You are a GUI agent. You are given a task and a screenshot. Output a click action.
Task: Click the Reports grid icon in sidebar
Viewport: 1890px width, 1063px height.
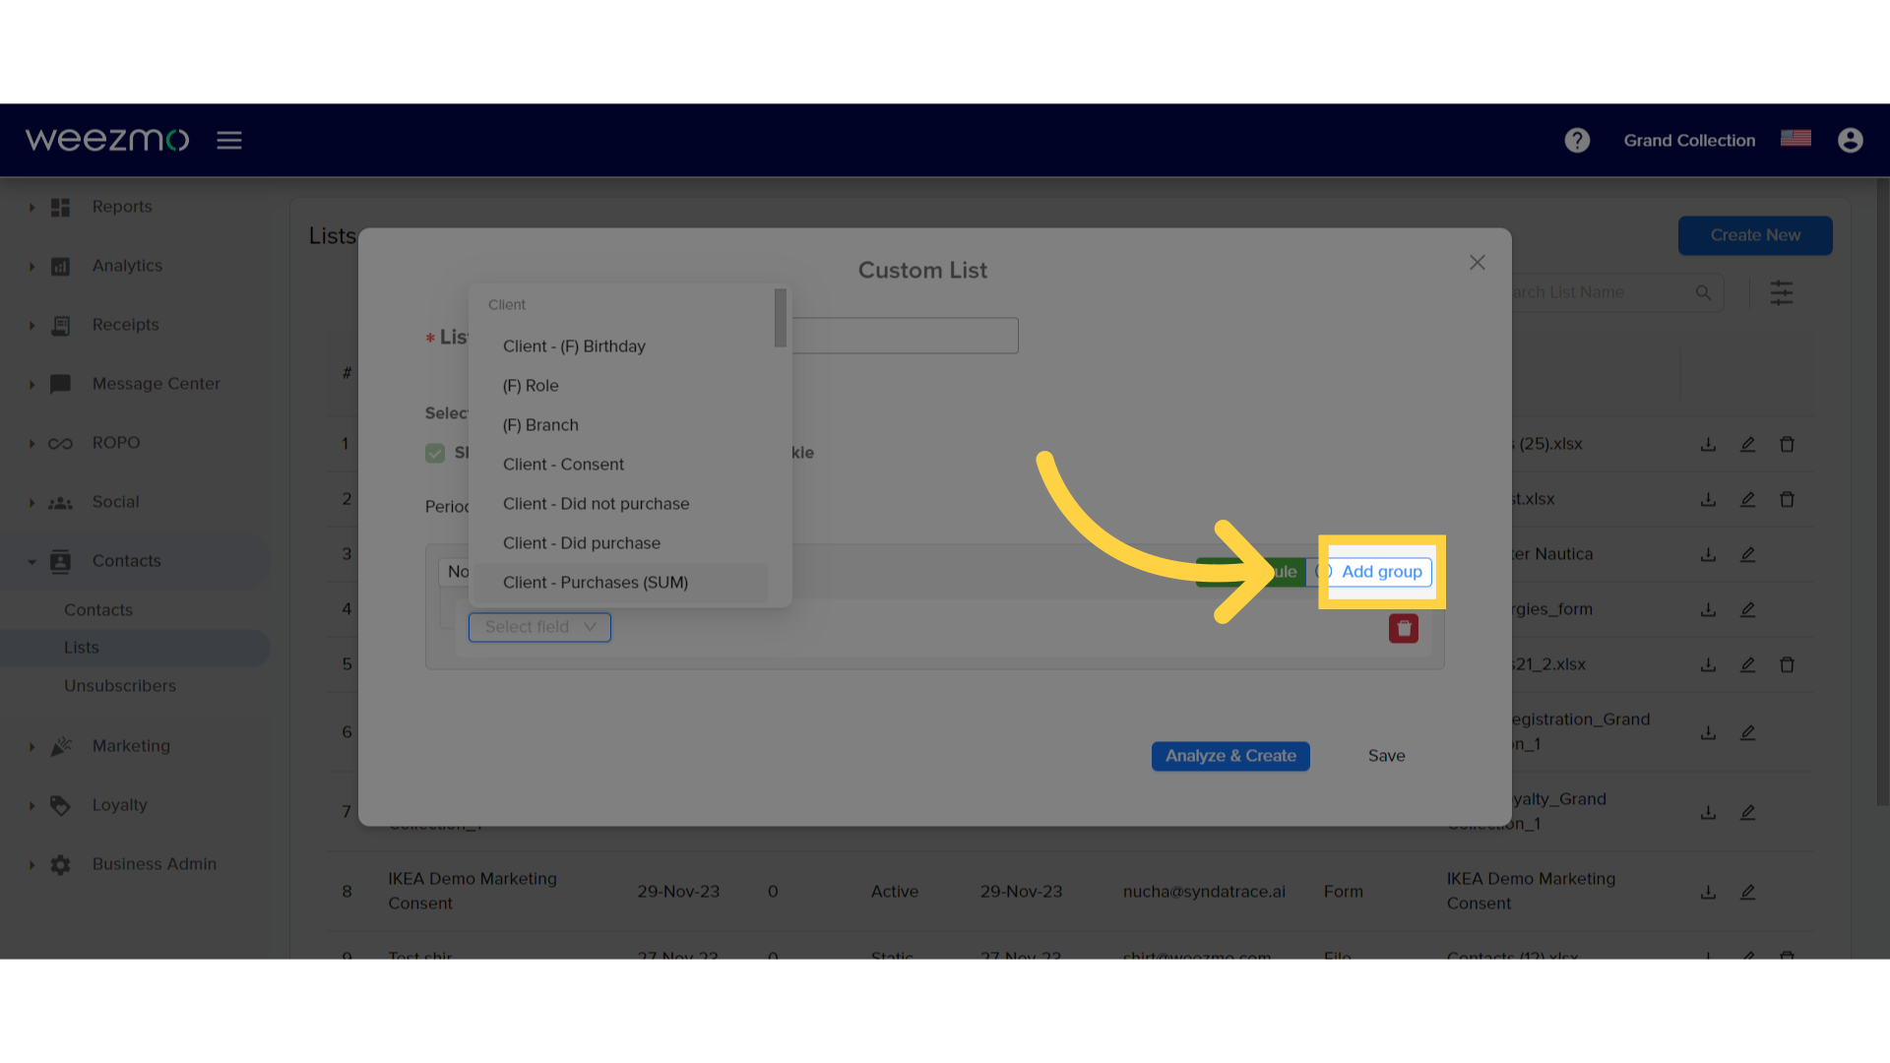pos(60,205)
